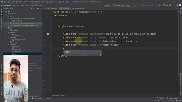Image resolution: width=182 pixels, height=102 pixels.
Task: Collapse the app module tree node
Action: 4,11
